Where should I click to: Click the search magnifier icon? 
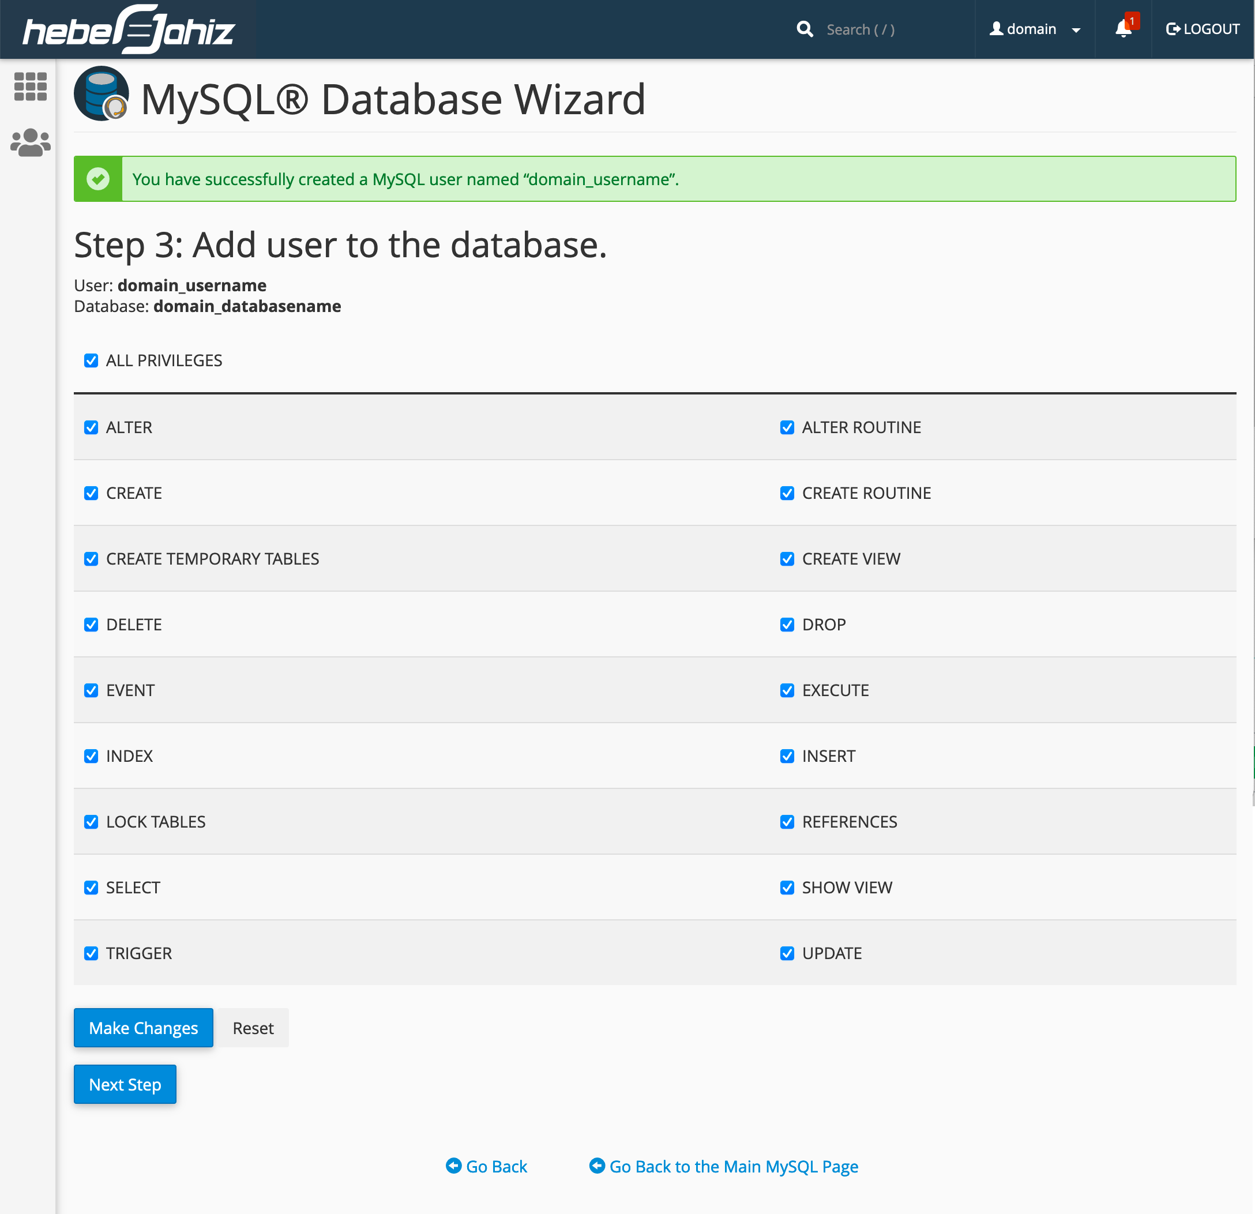point(804,29)
